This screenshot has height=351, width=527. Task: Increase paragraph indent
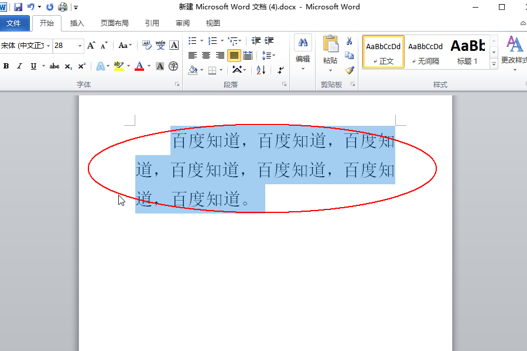pyautogui.click(x=269, y=41)
